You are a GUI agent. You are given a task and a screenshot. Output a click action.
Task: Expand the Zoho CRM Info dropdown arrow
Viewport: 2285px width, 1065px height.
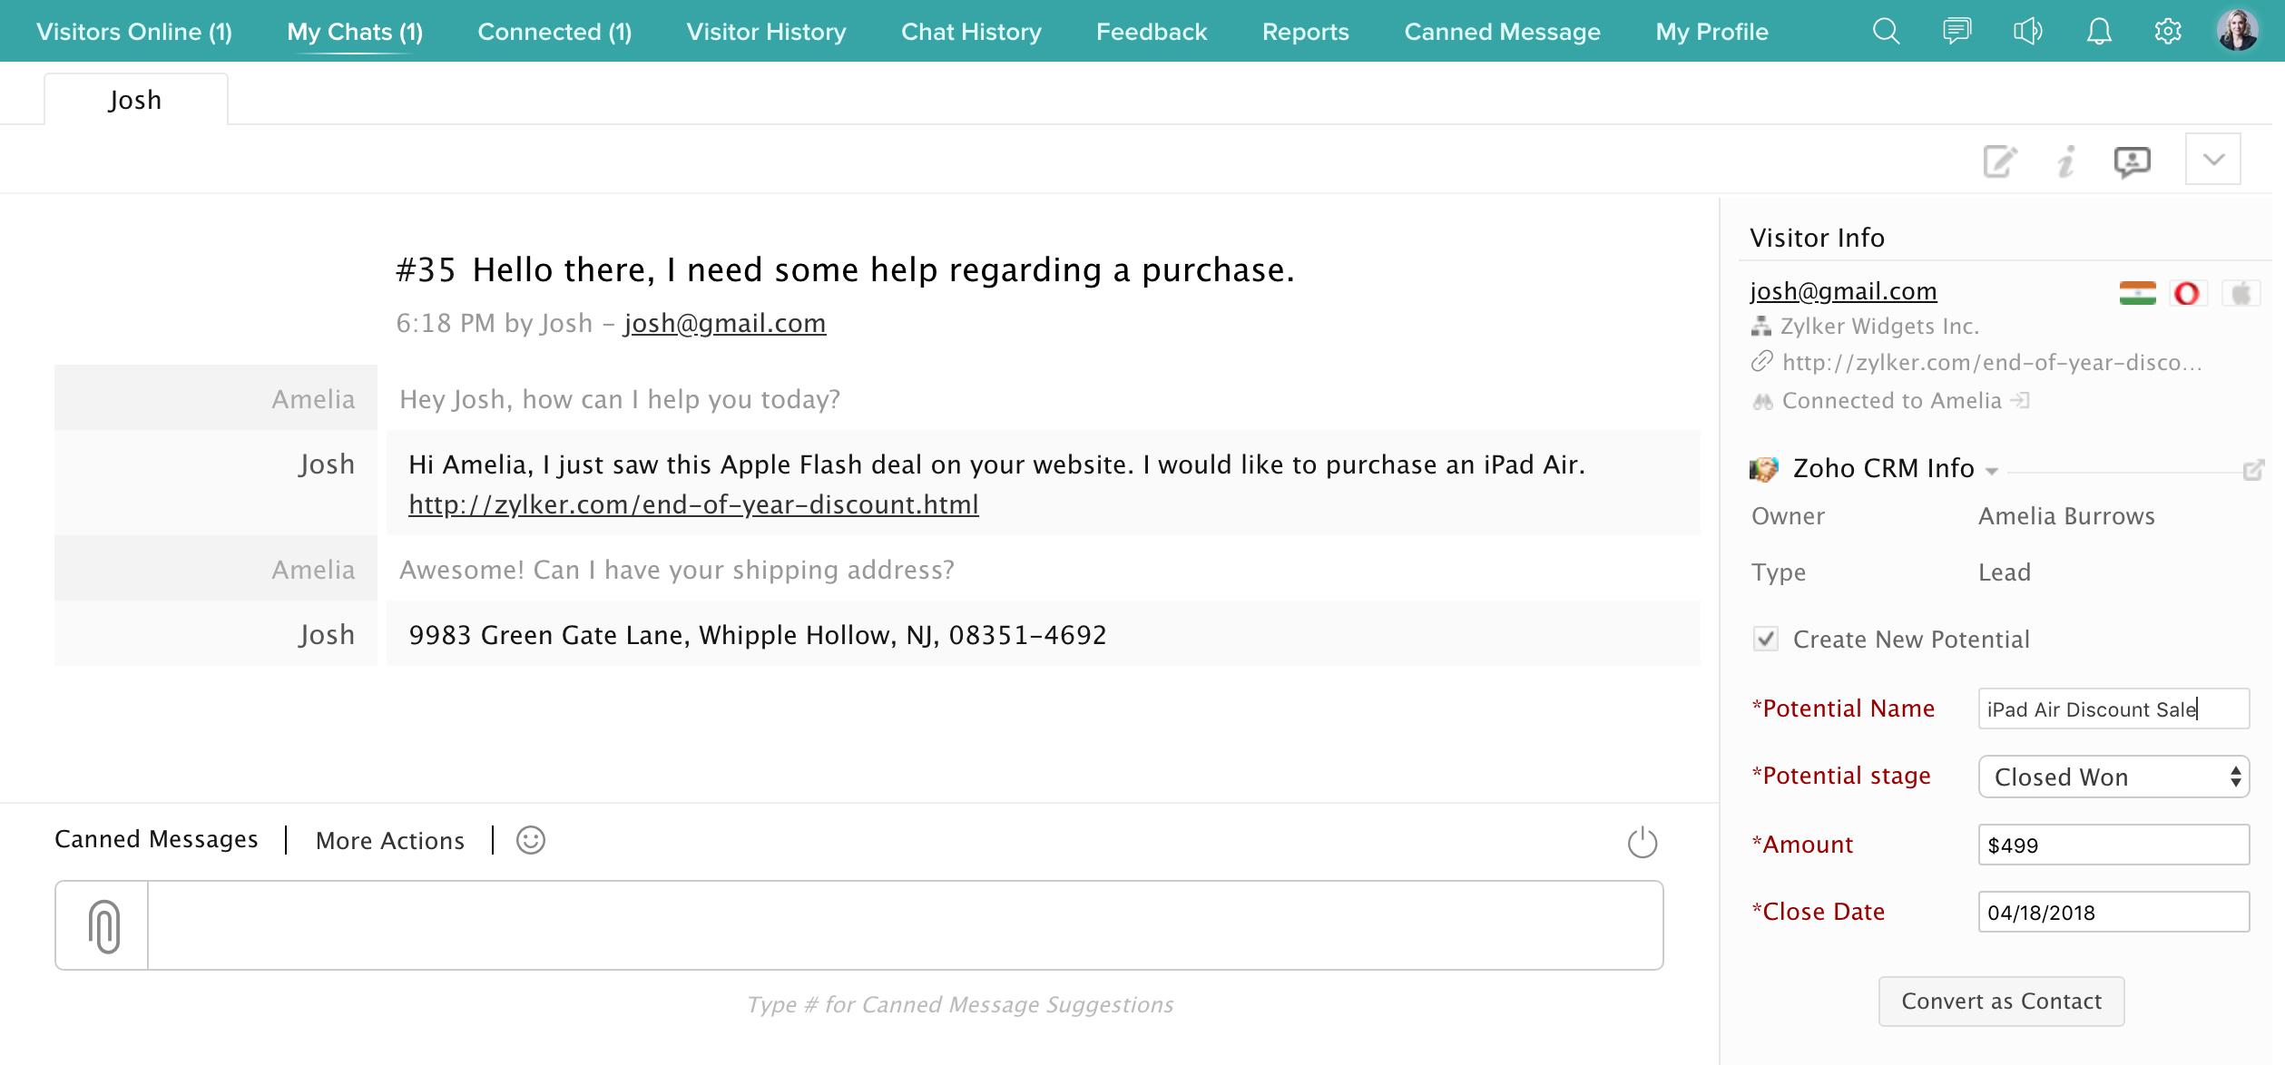coord(1992,471)
